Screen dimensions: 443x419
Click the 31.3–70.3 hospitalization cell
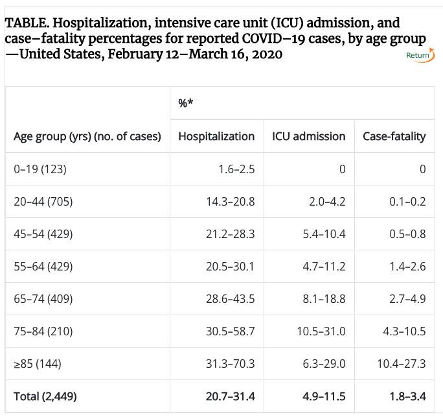pyautogui.click(x=227, y=364)
